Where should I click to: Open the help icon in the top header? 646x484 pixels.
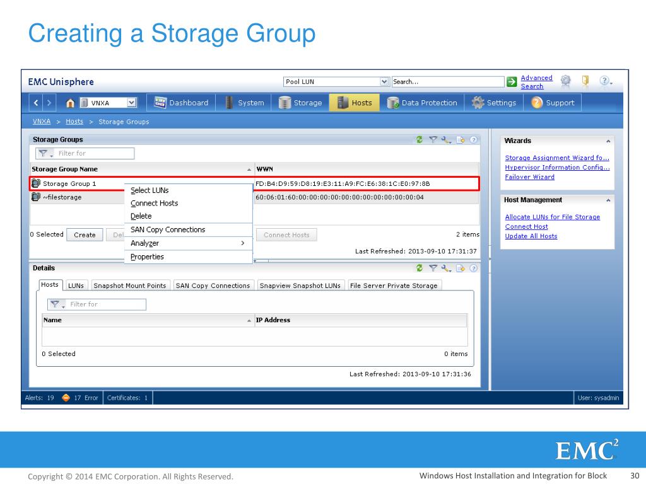604,81
